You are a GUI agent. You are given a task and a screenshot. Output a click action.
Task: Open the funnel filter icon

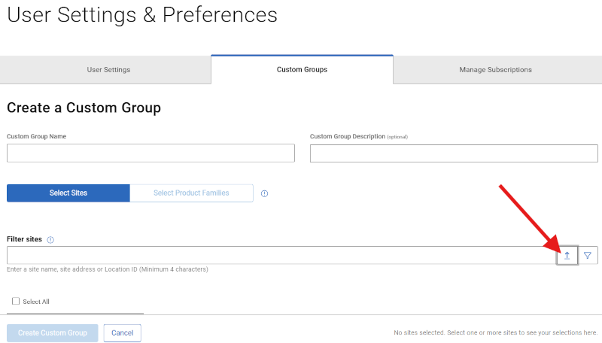pyautogui.click(x=587, y=256)
